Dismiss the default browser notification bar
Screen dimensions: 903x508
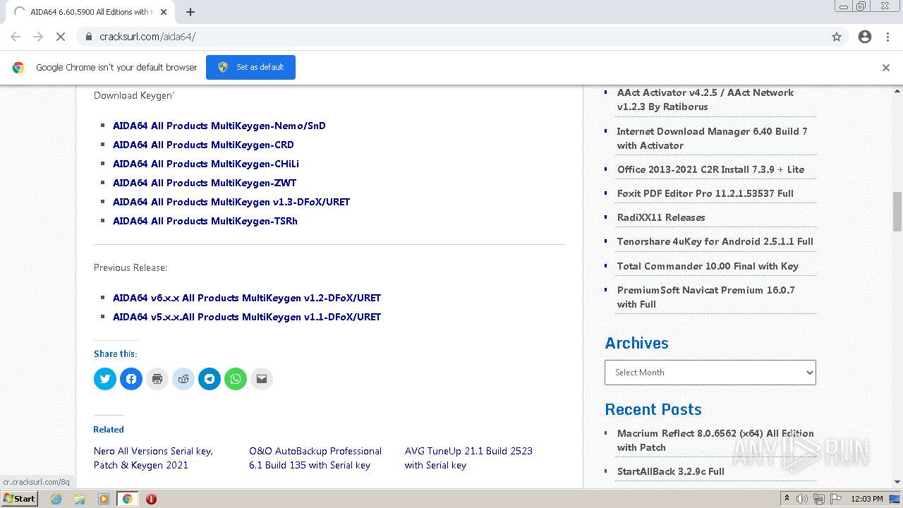coord(886,68)
